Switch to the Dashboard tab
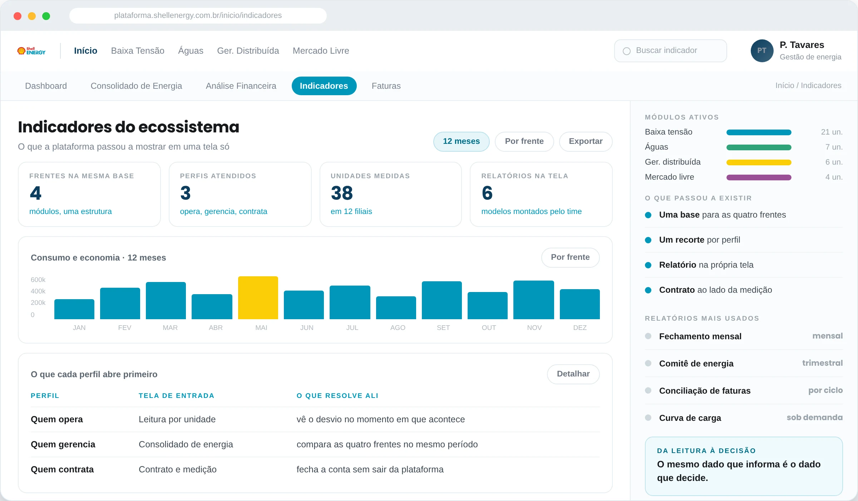Screen dimensions: 858x501 click(x=46, y=86)
